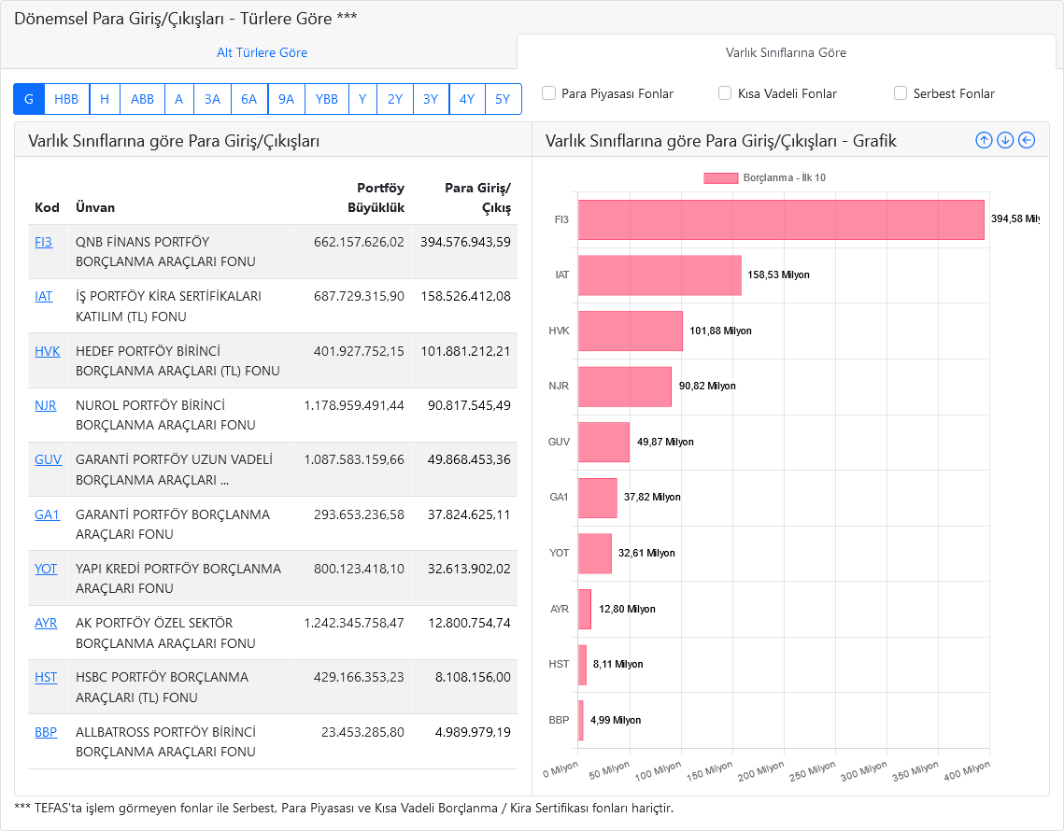Pick the 4Y period button

tap(467, 99)
